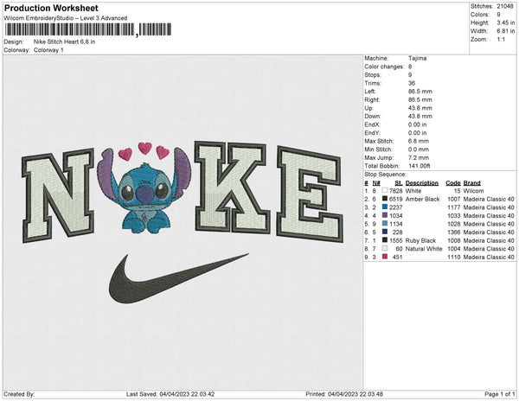Click the Colors value 9 in header
The image size is (519, 401).
[x=498, y=15]
